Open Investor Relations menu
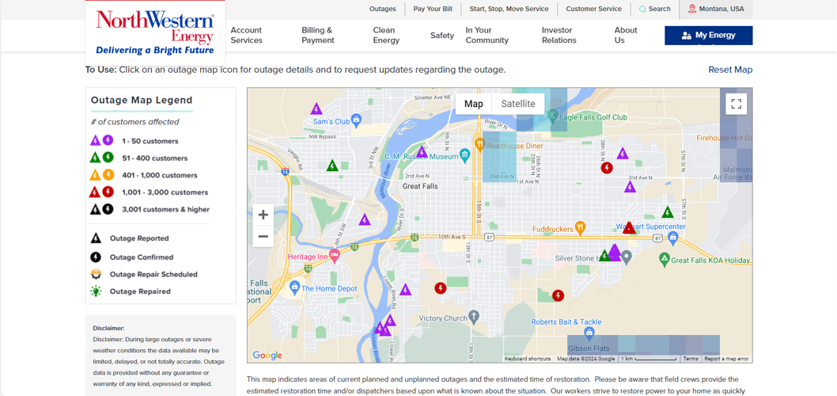 click(559, 36)
